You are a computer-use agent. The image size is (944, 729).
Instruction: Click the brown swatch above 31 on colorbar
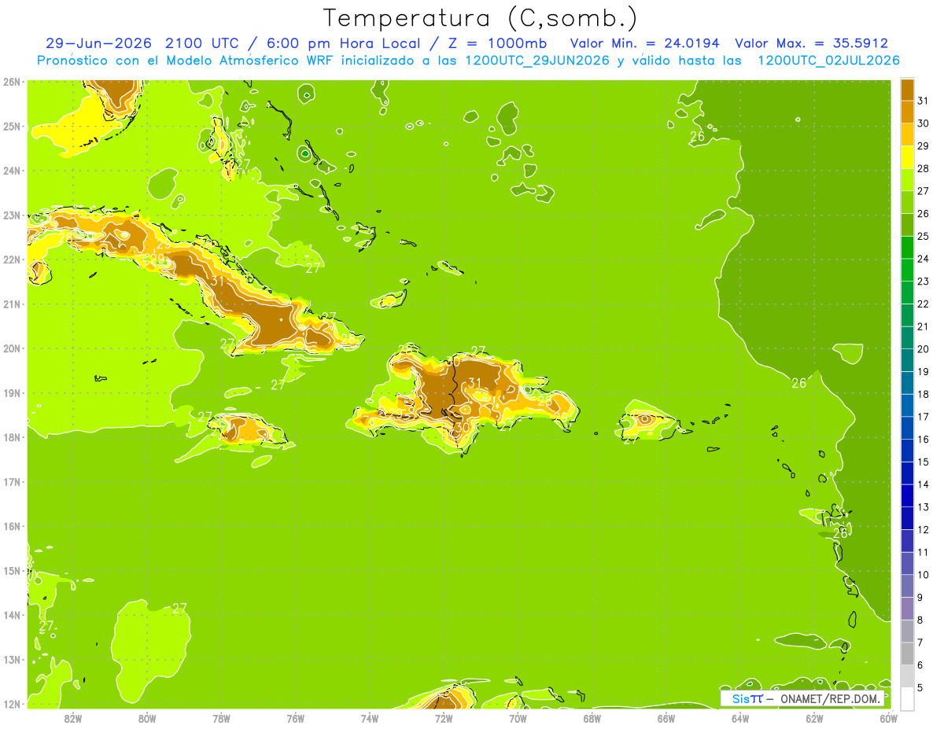(907, 90)
